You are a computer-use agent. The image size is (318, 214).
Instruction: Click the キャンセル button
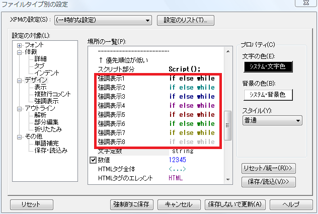(x=179, y=204)
